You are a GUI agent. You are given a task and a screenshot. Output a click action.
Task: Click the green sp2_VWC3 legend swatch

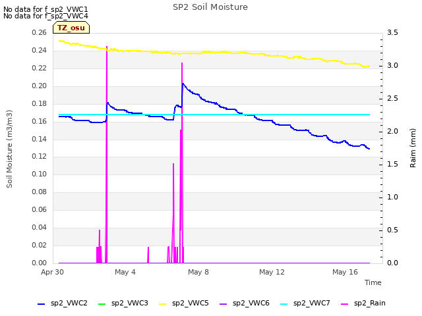[102, 304]
